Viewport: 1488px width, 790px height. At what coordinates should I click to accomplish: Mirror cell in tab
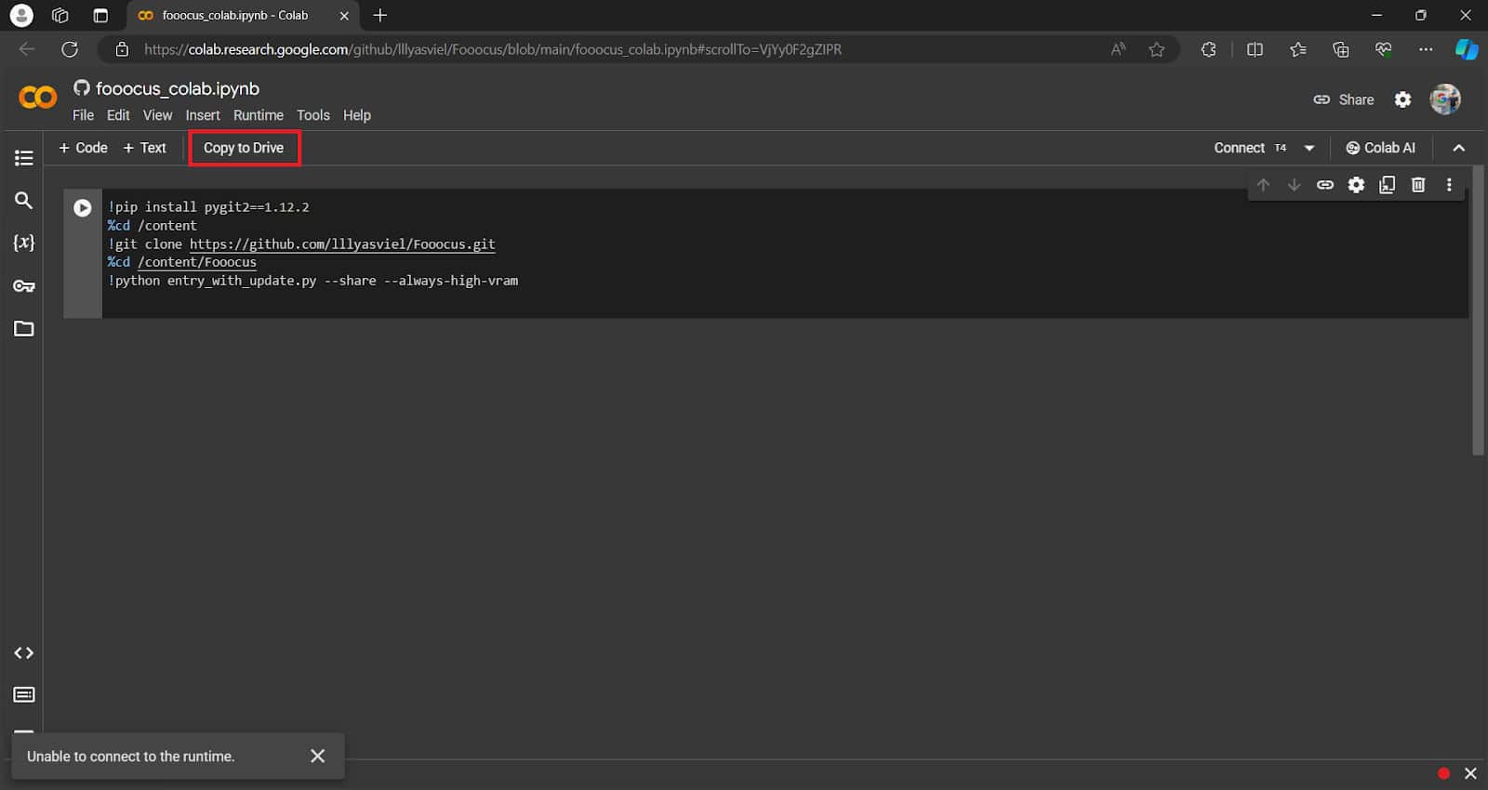click(1388, 185)
